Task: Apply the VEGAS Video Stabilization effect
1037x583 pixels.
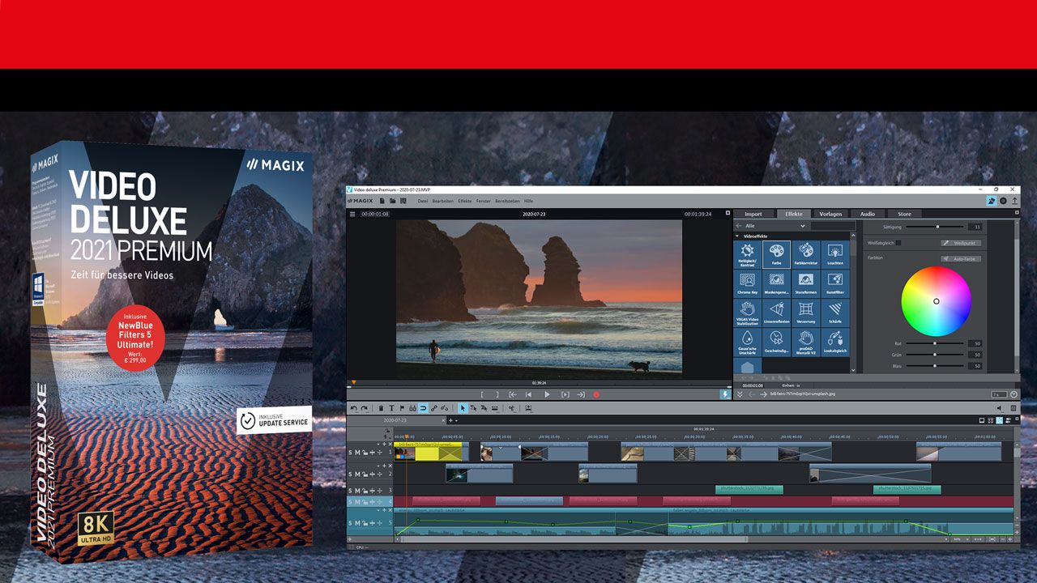Action: [x=747, y=312]
